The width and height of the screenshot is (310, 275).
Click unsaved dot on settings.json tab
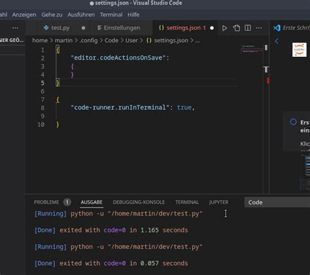point(212,28)
